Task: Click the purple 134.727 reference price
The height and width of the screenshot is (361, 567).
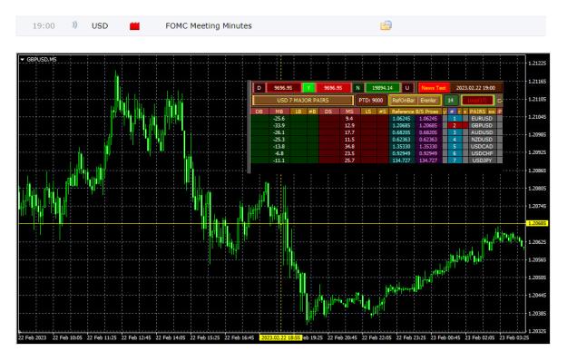Action: [x=428, y=161]
